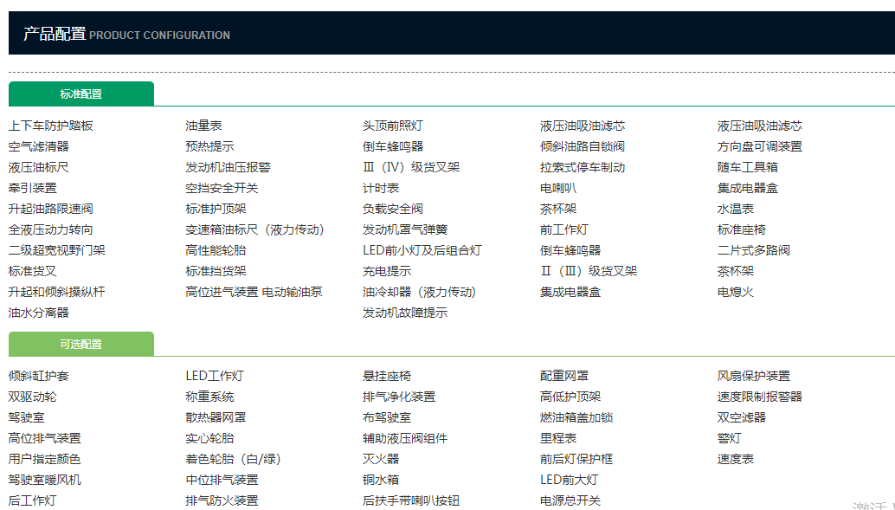Click the 上下车防护踏板 item
This screenshot has height=510, width=895.
pos(51,126)
